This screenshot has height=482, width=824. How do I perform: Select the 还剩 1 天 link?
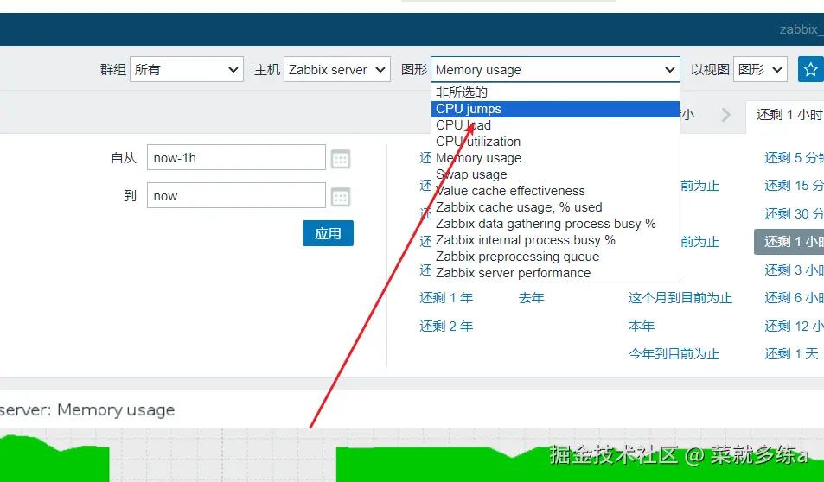[791, 354]
